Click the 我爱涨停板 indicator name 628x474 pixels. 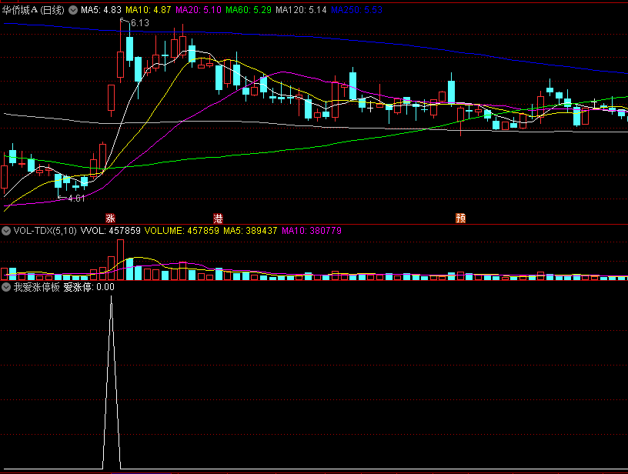click(36, 287)
